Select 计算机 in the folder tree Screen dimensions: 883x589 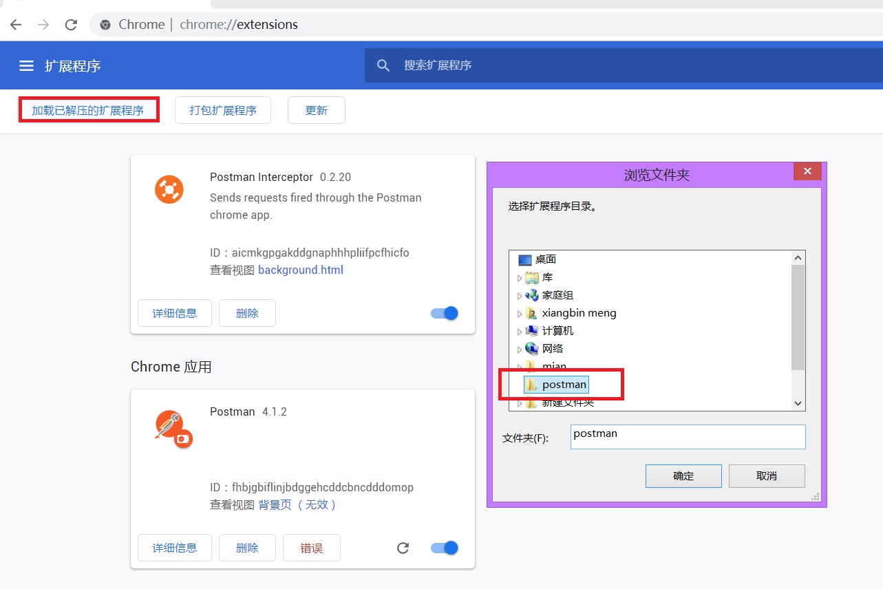point(557,331)
